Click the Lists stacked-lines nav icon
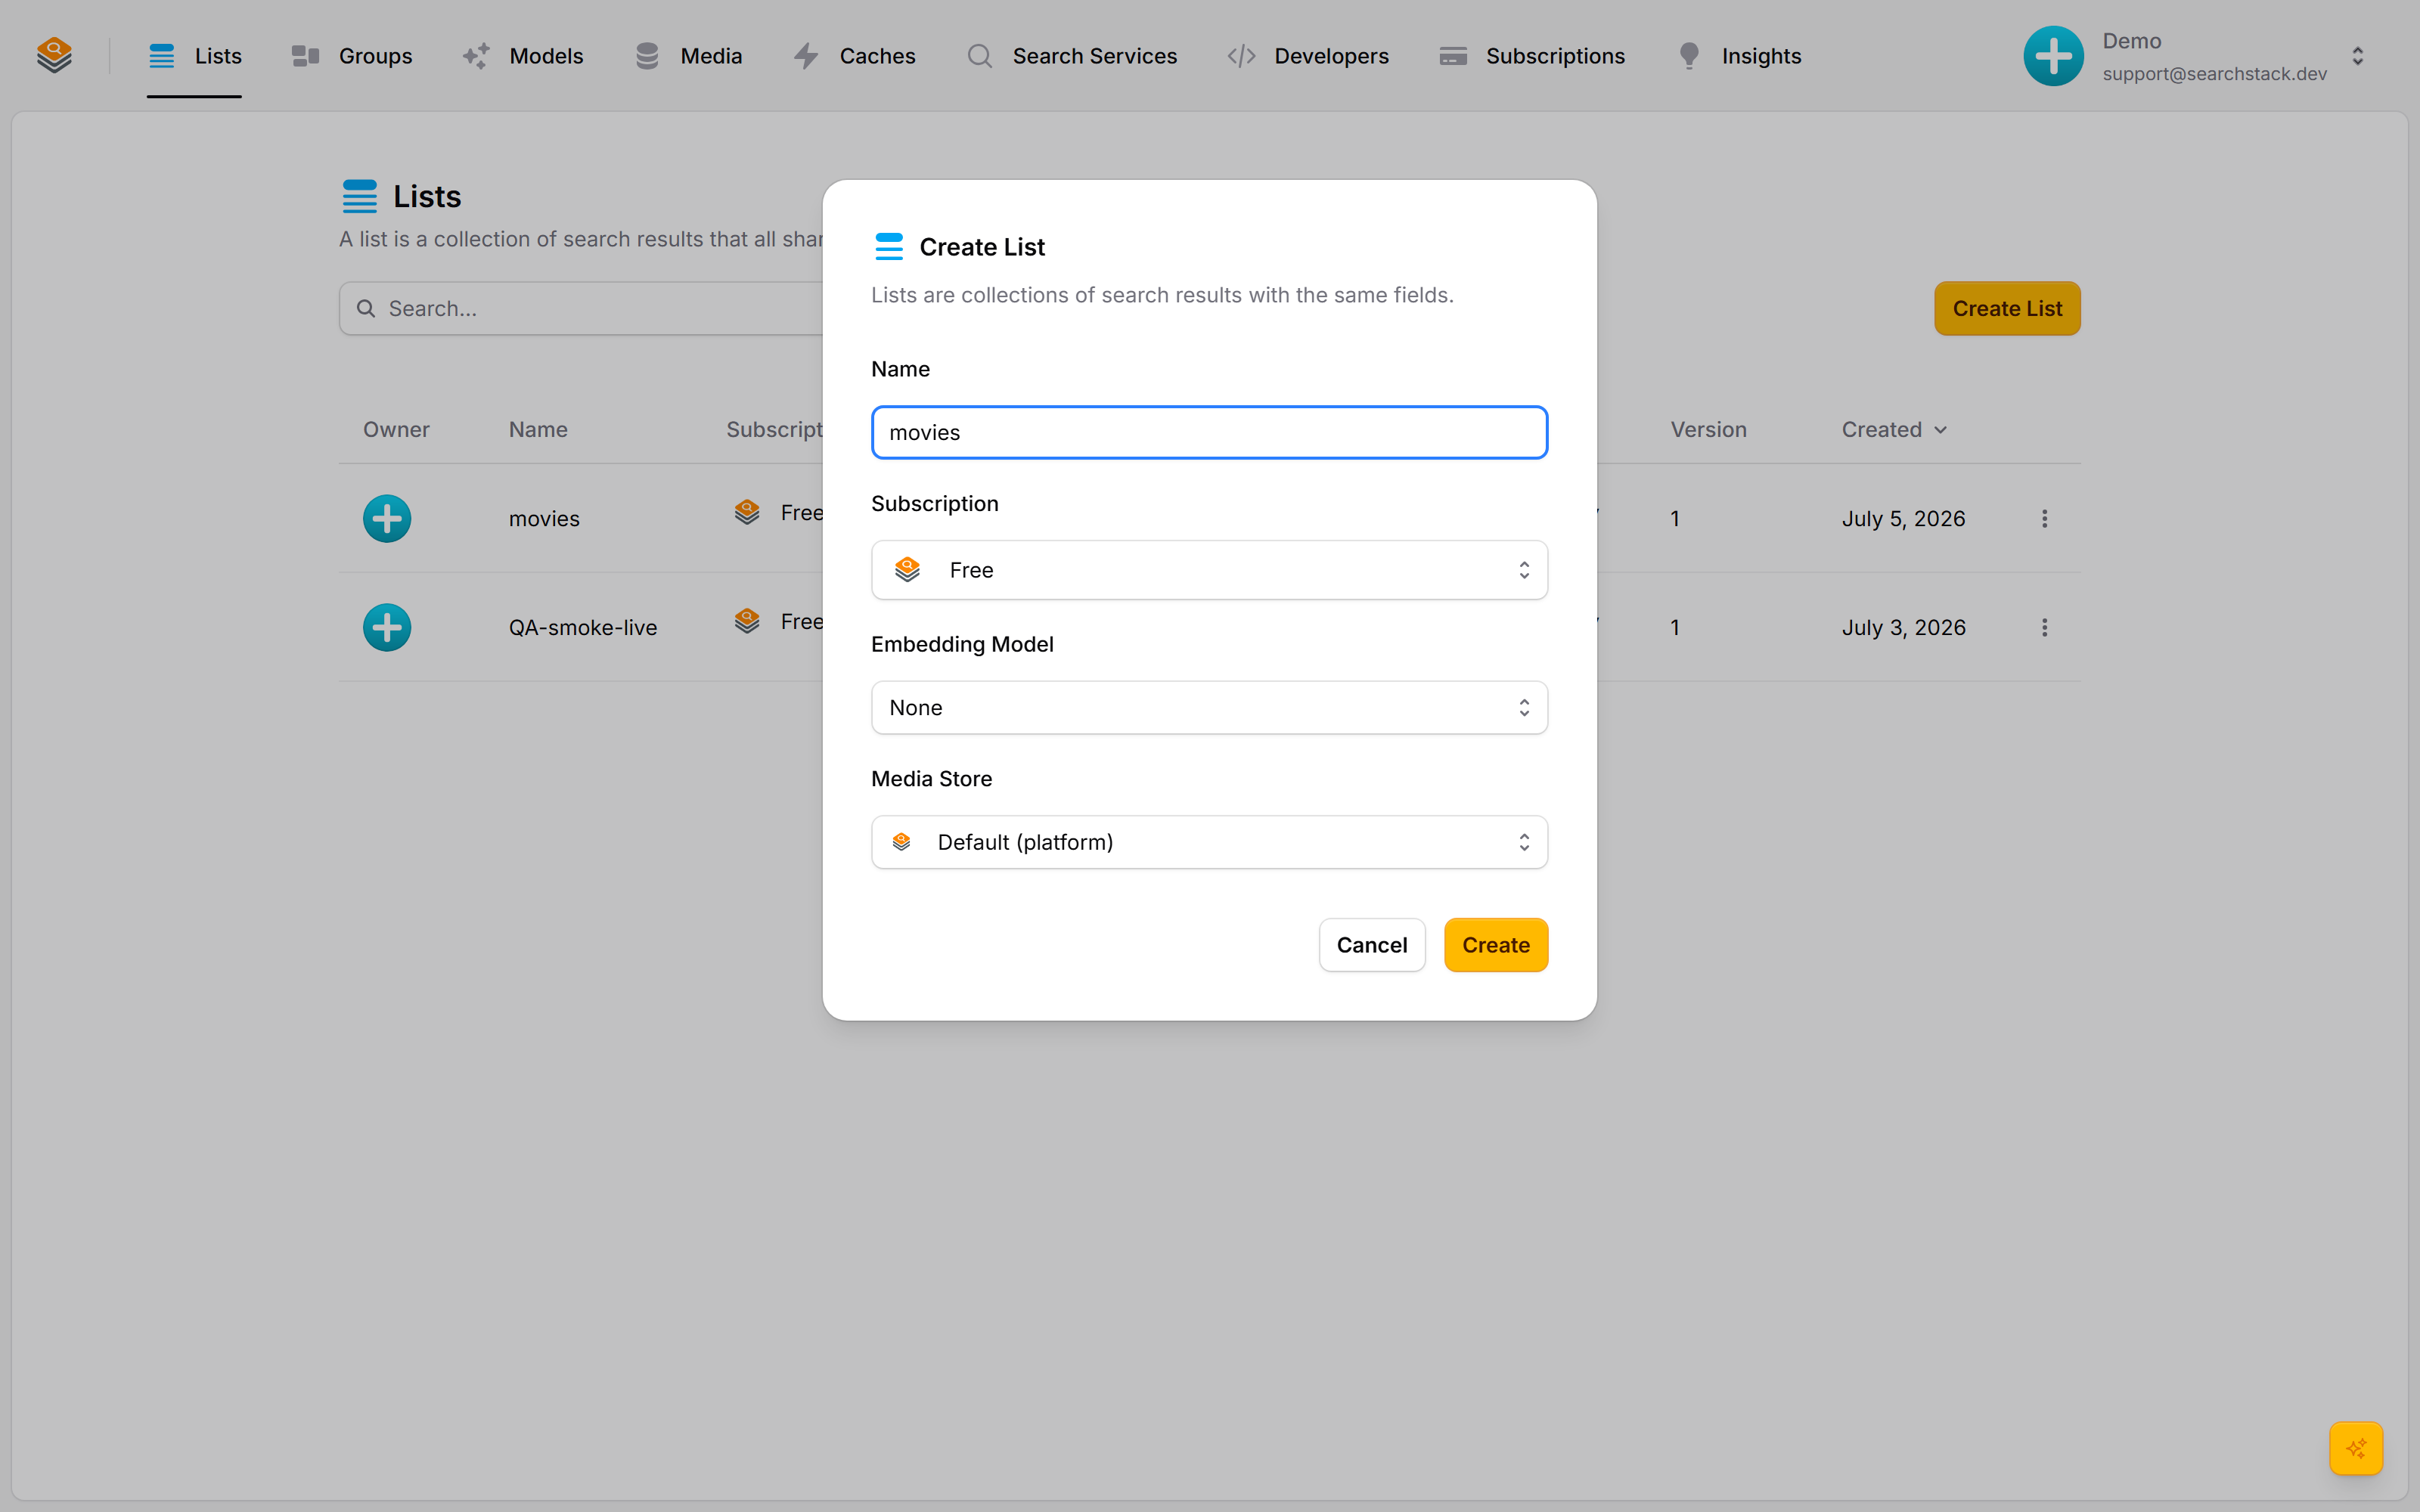2420x1512 pixels. pyautogui.click(x=162, y=56)
